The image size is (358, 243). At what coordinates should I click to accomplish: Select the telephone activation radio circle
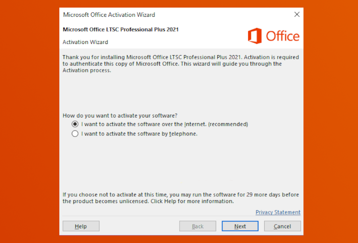click(x=75, y=133)
